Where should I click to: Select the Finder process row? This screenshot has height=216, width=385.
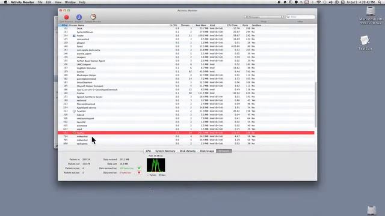186,36
